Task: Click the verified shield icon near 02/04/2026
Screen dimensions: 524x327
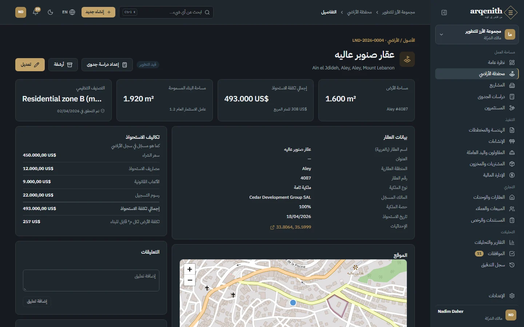Action: (x=103, y=111)
